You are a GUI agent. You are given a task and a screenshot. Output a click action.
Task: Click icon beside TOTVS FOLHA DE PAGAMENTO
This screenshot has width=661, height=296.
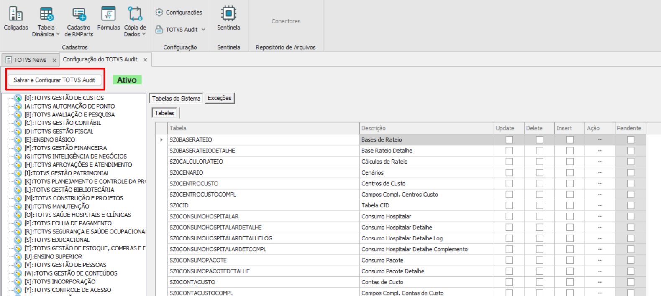pos(18,223)
